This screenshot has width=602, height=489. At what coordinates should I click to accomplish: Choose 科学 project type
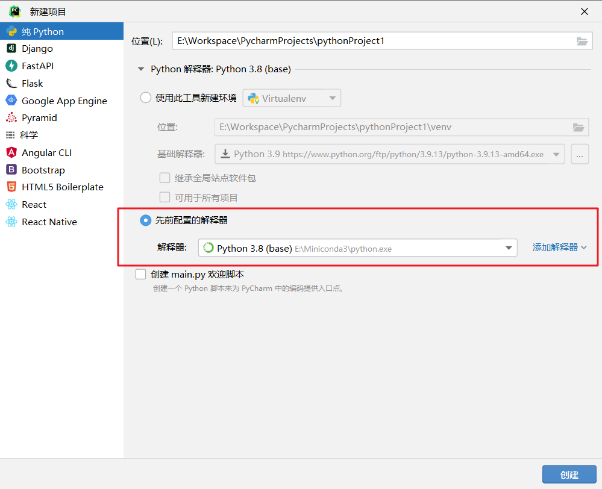(62, 135)
